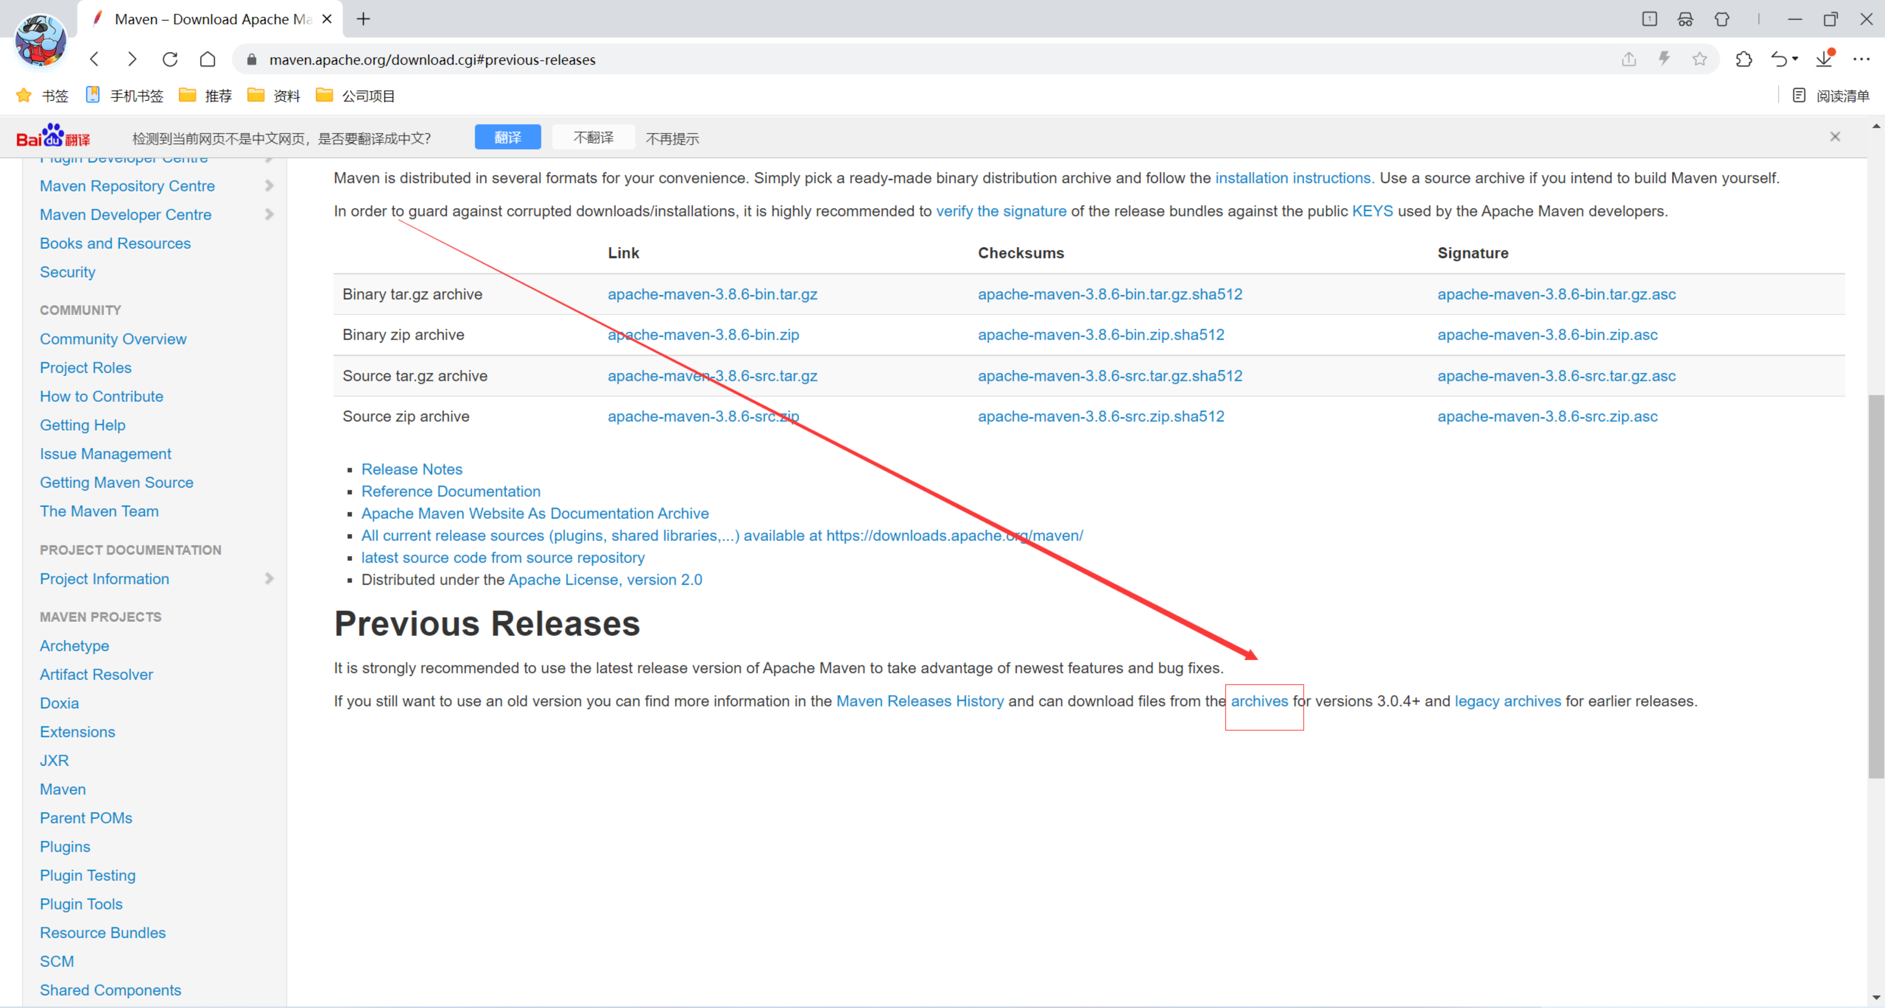1885x1008 pixels.
Task: Click 不再提示 to stop prompts
Action: tap(673, 139)
